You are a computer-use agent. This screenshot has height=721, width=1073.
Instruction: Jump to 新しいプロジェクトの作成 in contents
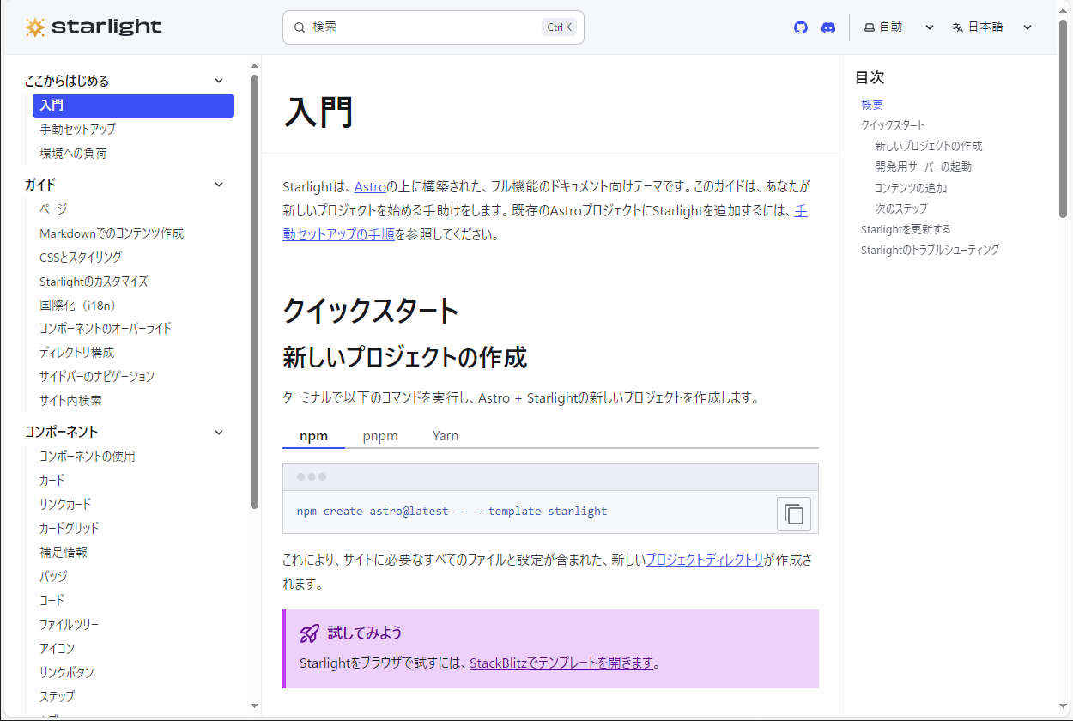pos(929,146)
